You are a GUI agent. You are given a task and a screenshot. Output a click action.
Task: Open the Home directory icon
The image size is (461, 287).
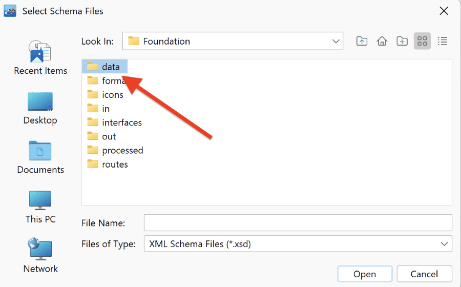[x=382, y=41]
